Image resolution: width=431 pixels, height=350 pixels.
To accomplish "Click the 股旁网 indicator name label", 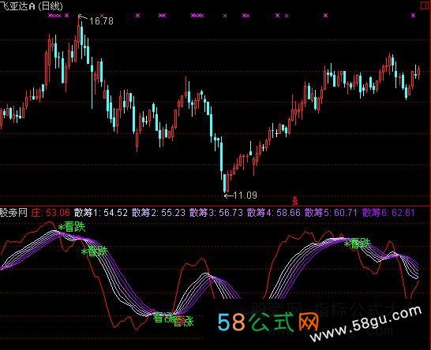I will point(13,213).
